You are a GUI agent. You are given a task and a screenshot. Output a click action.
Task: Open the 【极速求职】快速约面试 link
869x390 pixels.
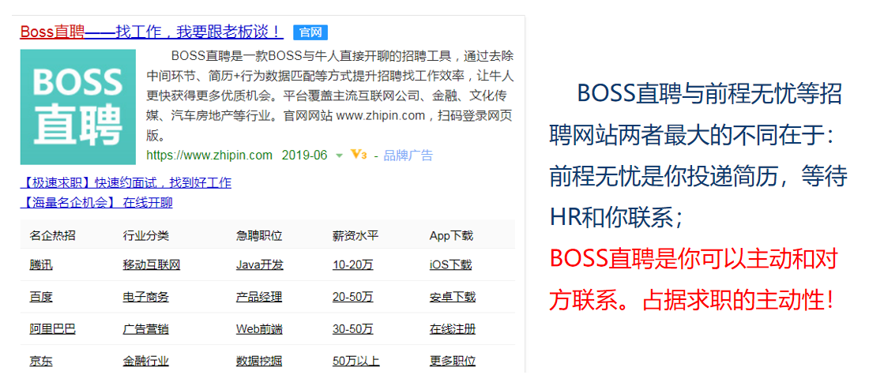click(126, 182)
